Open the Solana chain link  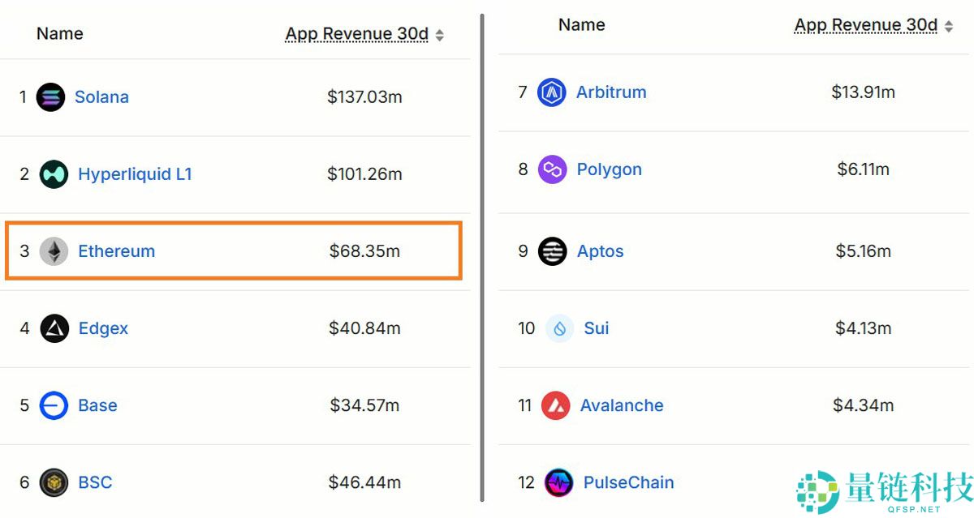(101, 97)
